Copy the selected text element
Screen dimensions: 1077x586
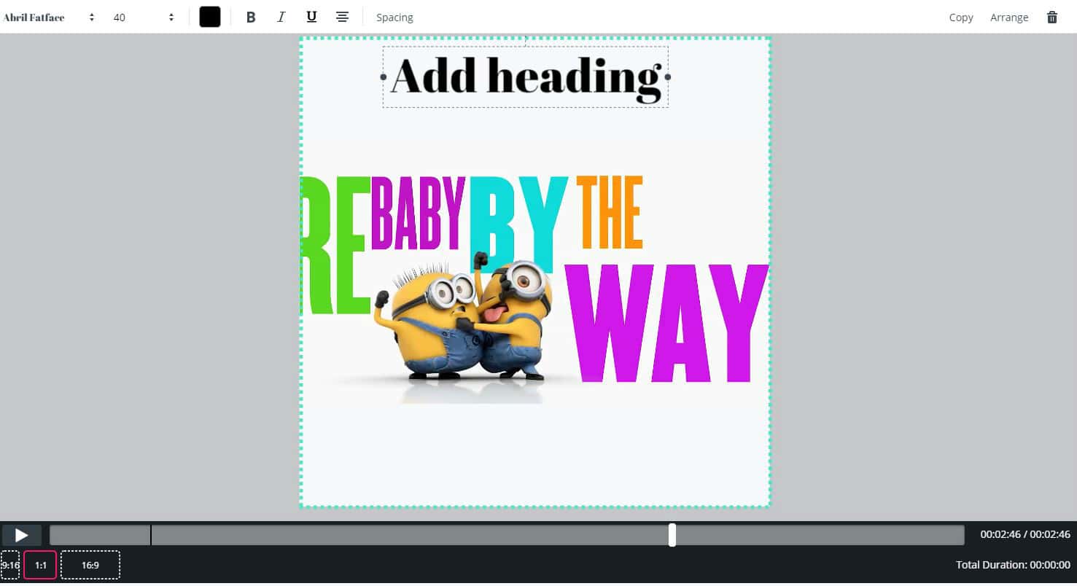(x=961, y=17)
